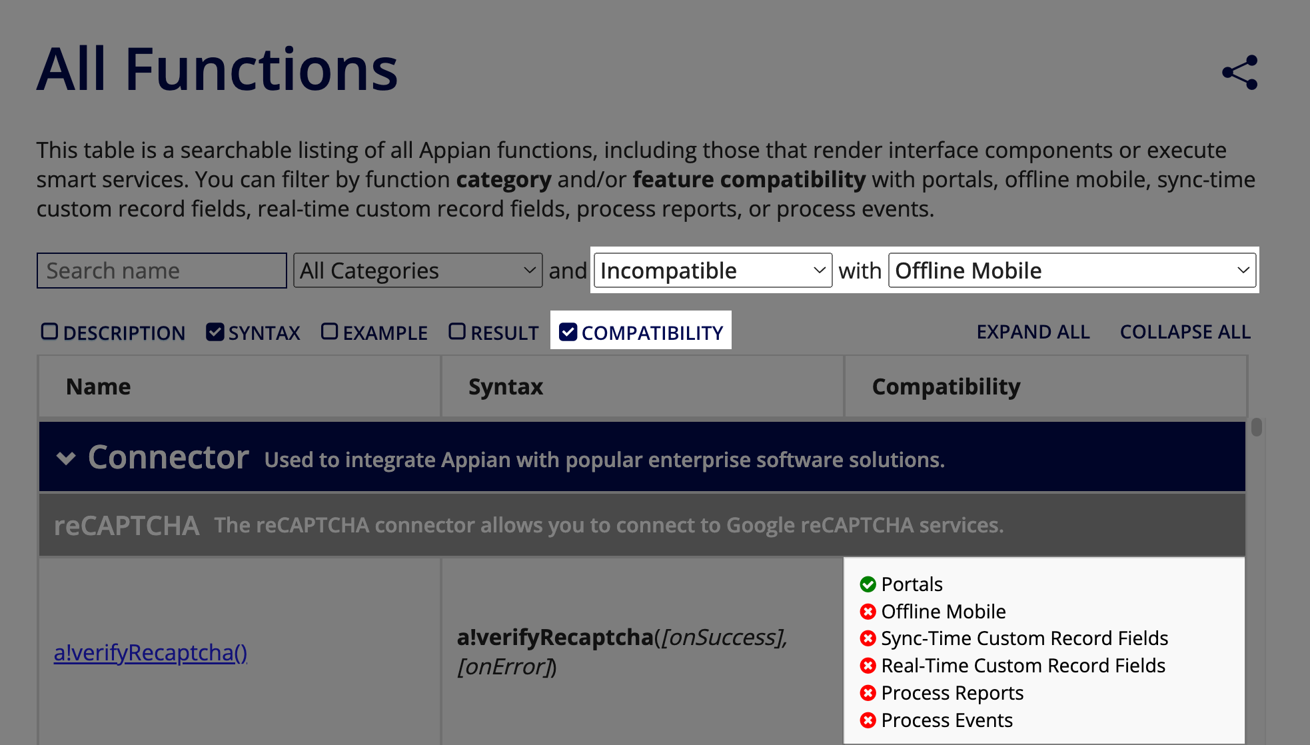Image resolution: width=1310 pixels, height=745 pixels.
Task: Click green check icon beside Portals
Action: (868, 584)
